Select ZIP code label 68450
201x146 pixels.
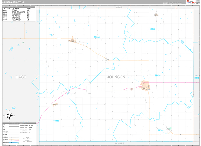click(x=158, y=75)
